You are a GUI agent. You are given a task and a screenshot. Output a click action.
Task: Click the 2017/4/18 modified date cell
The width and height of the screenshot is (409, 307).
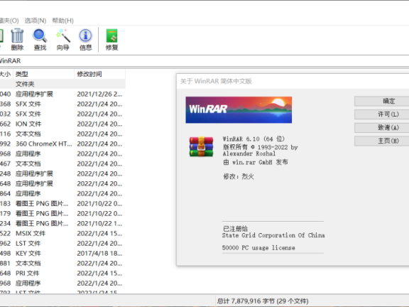point(99,253)
